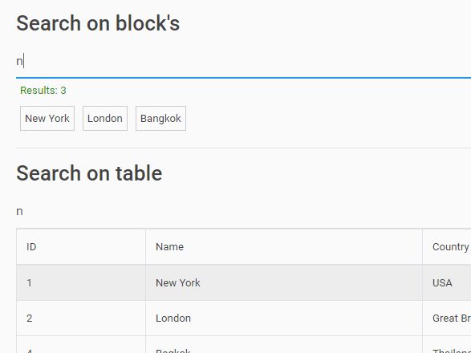Click the block search input field
The height and width of the screenshot is (353, 471).
click(243, 61)
